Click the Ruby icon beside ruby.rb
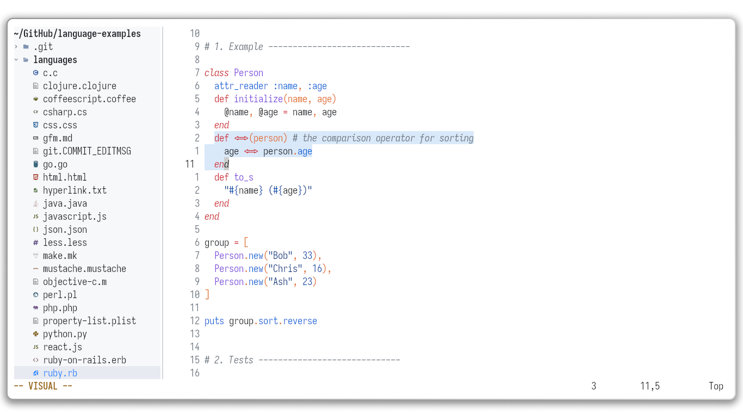 pos(36,373)
